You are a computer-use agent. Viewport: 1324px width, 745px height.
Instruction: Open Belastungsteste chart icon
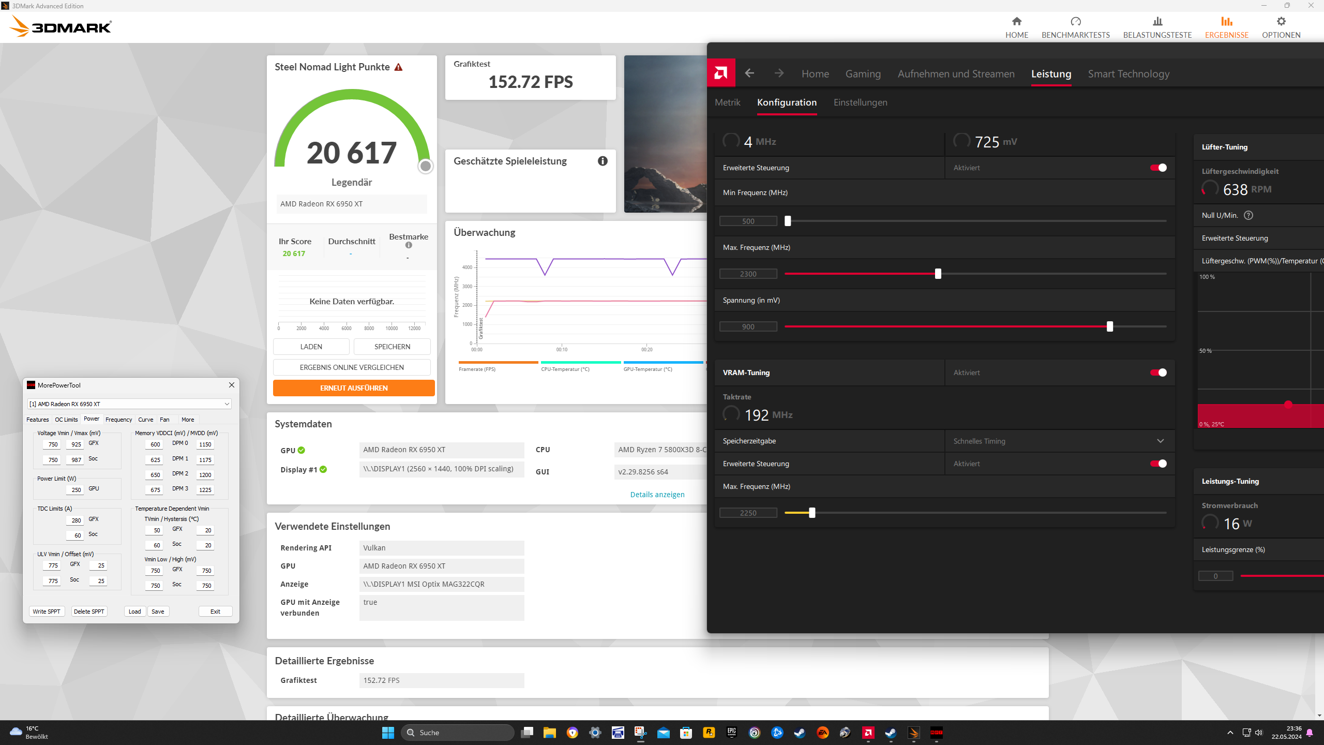pyautogui.click(x=1157, y=22)
